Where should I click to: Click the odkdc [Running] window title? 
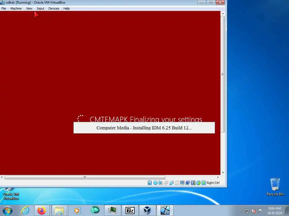[35, 3]
